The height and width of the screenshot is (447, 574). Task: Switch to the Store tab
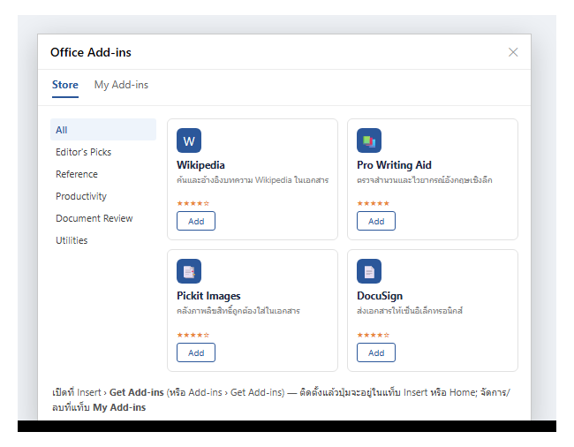tap(65, 85)
